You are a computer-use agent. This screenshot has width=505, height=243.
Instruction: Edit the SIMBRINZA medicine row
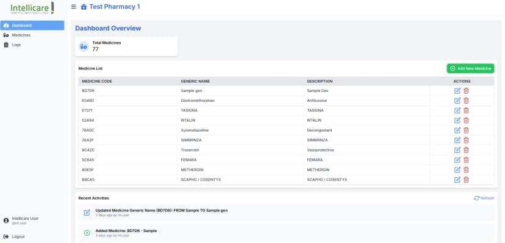tap(457, 140)
